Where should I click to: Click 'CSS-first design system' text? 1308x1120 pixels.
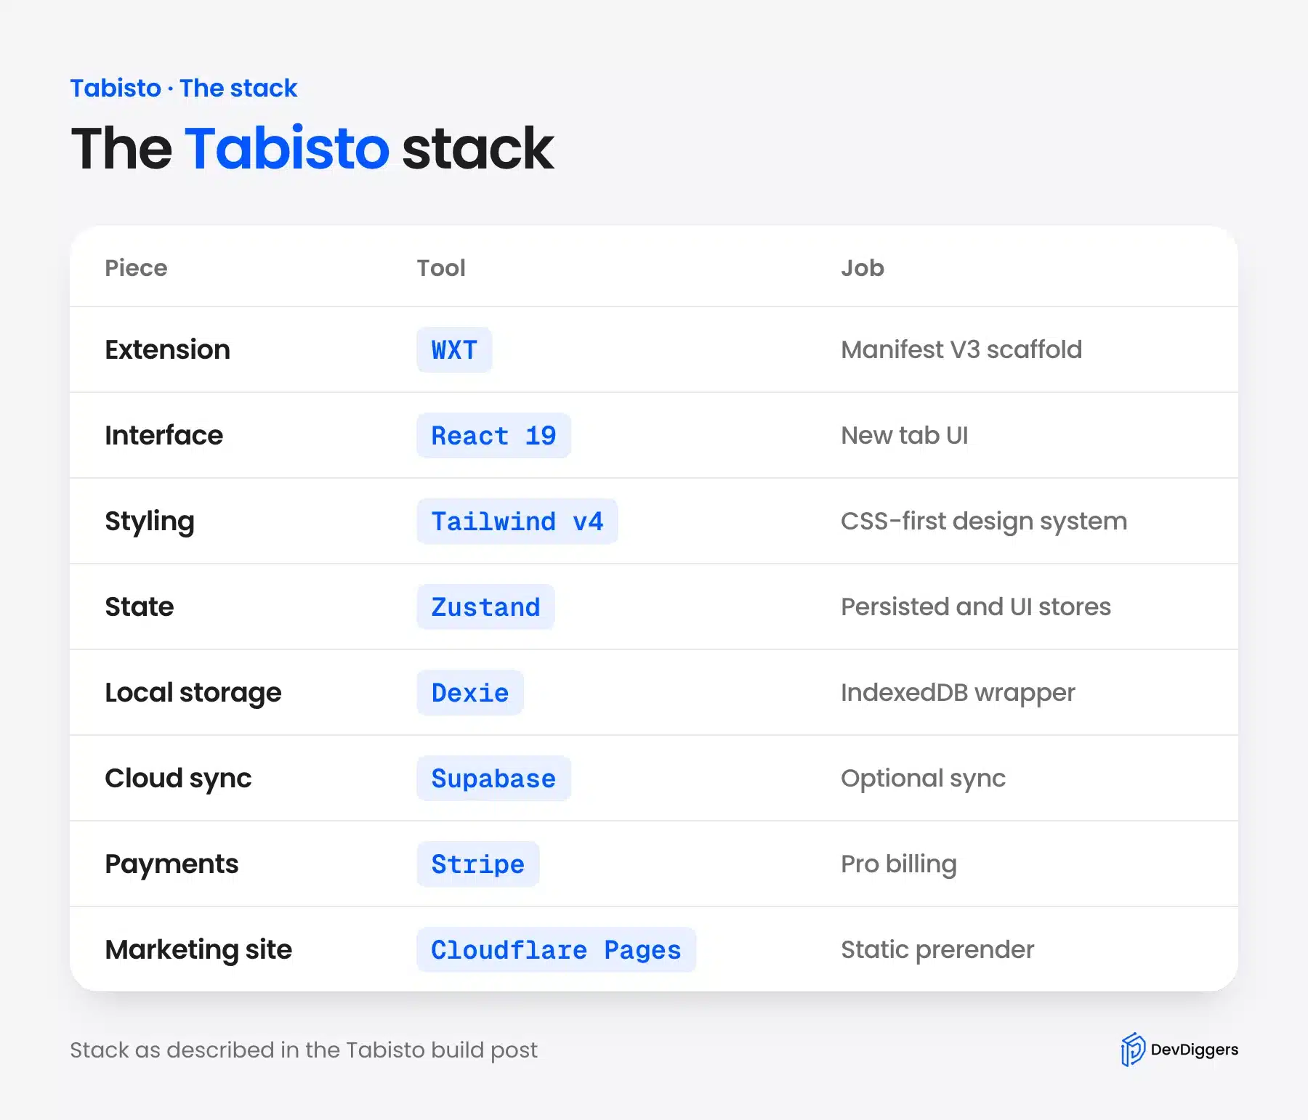tap(984, 522)
